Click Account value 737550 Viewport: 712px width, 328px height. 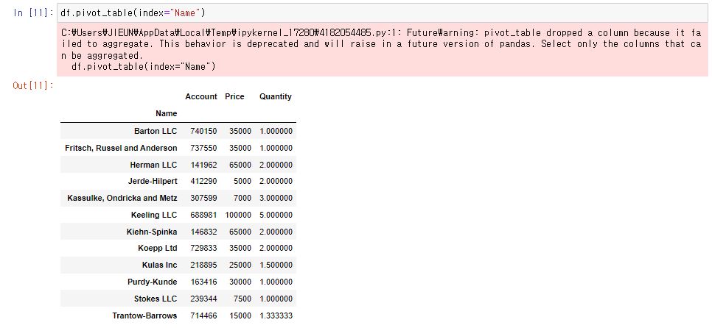pos(203,148)
